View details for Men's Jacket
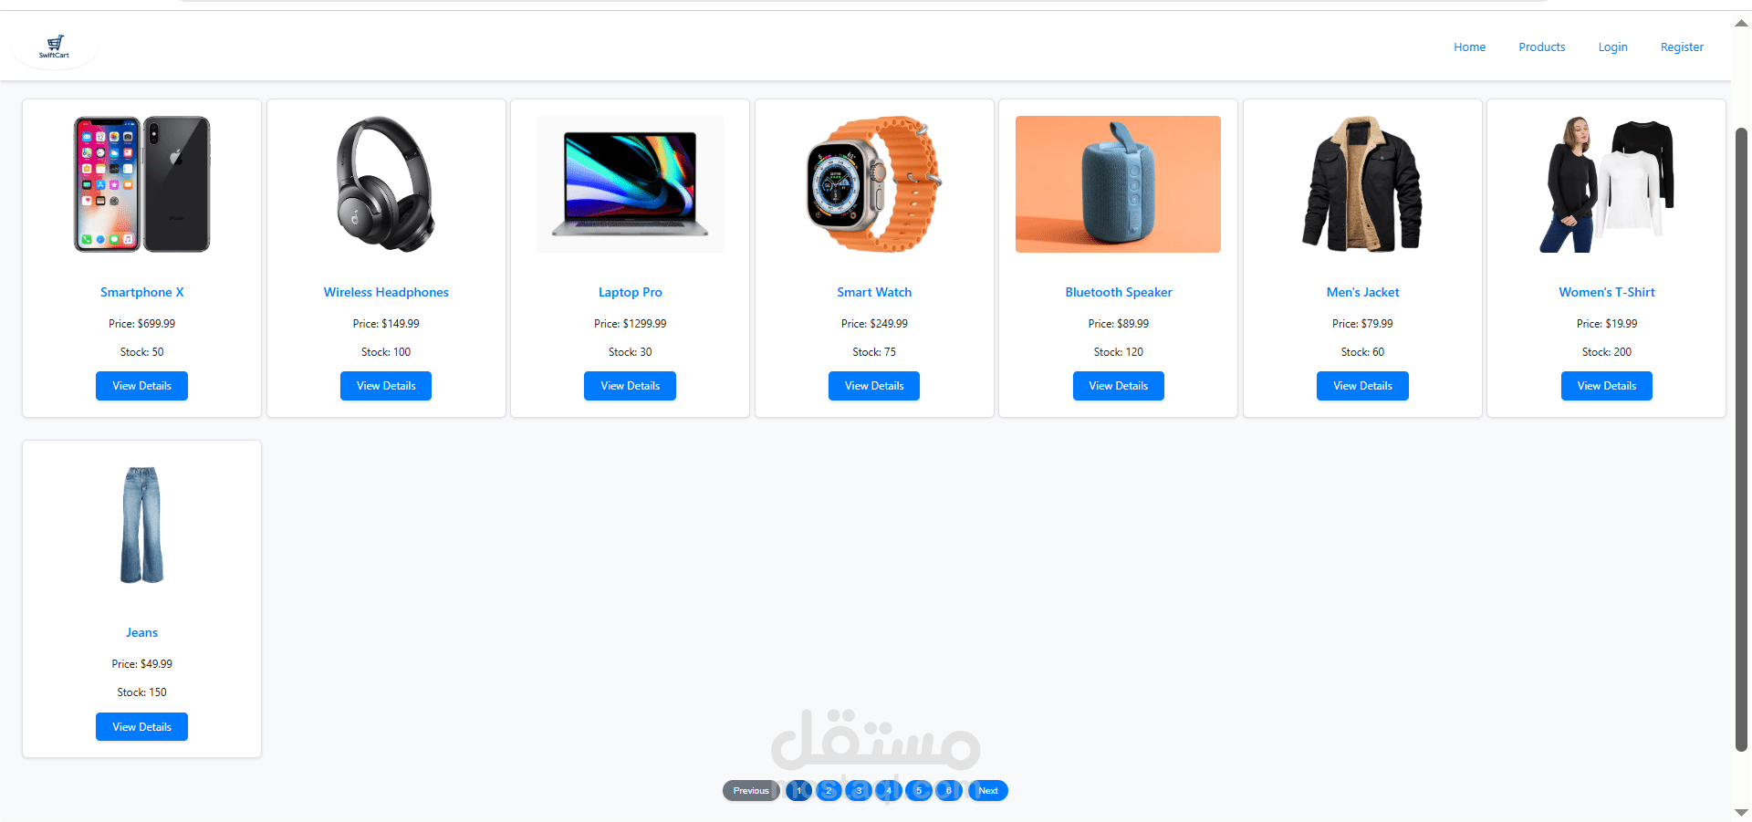This screenshot has height=822, width=1752. click(1362, 386)
